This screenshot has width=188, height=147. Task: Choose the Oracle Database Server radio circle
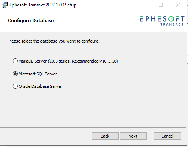[x=15, y=86]
